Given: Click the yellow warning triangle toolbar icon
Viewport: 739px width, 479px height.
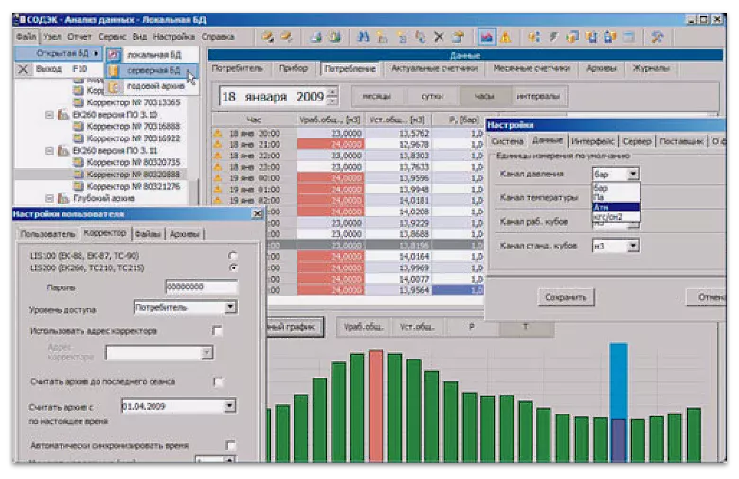Looking at the screenshot, I should tap(506, 37).
